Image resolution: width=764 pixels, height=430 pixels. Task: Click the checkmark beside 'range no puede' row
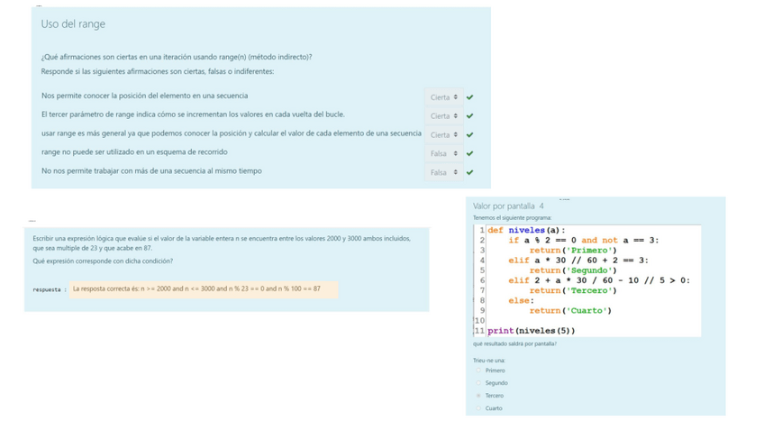click(x=470, y=154)
